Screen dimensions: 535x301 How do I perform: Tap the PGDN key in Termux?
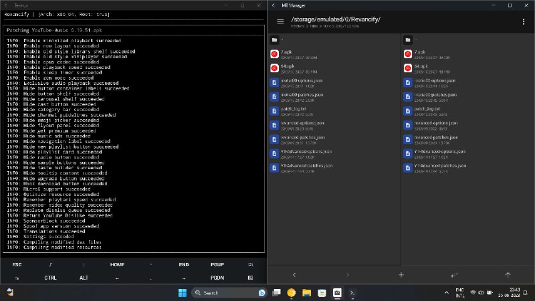[217, 278]
